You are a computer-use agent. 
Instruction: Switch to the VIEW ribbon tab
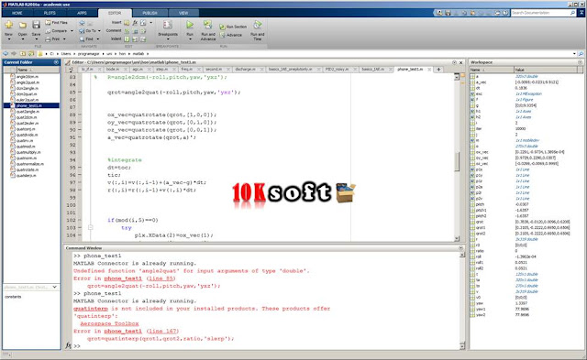point(183,13)
